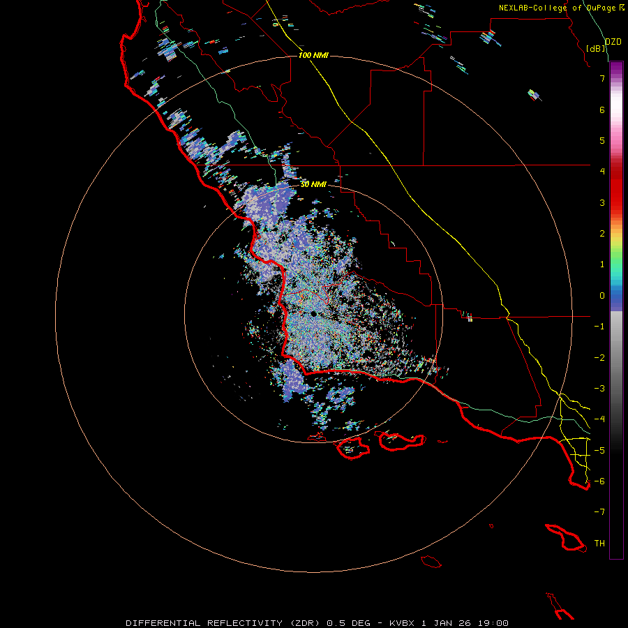Click the purple top of the color bar
The image size is (628, 628).
point(616,68)
